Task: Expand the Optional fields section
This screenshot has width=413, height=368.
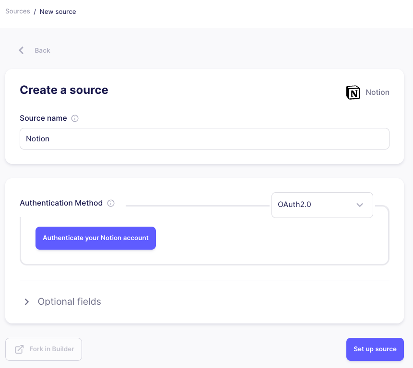Action: click(x=26, y=302)
